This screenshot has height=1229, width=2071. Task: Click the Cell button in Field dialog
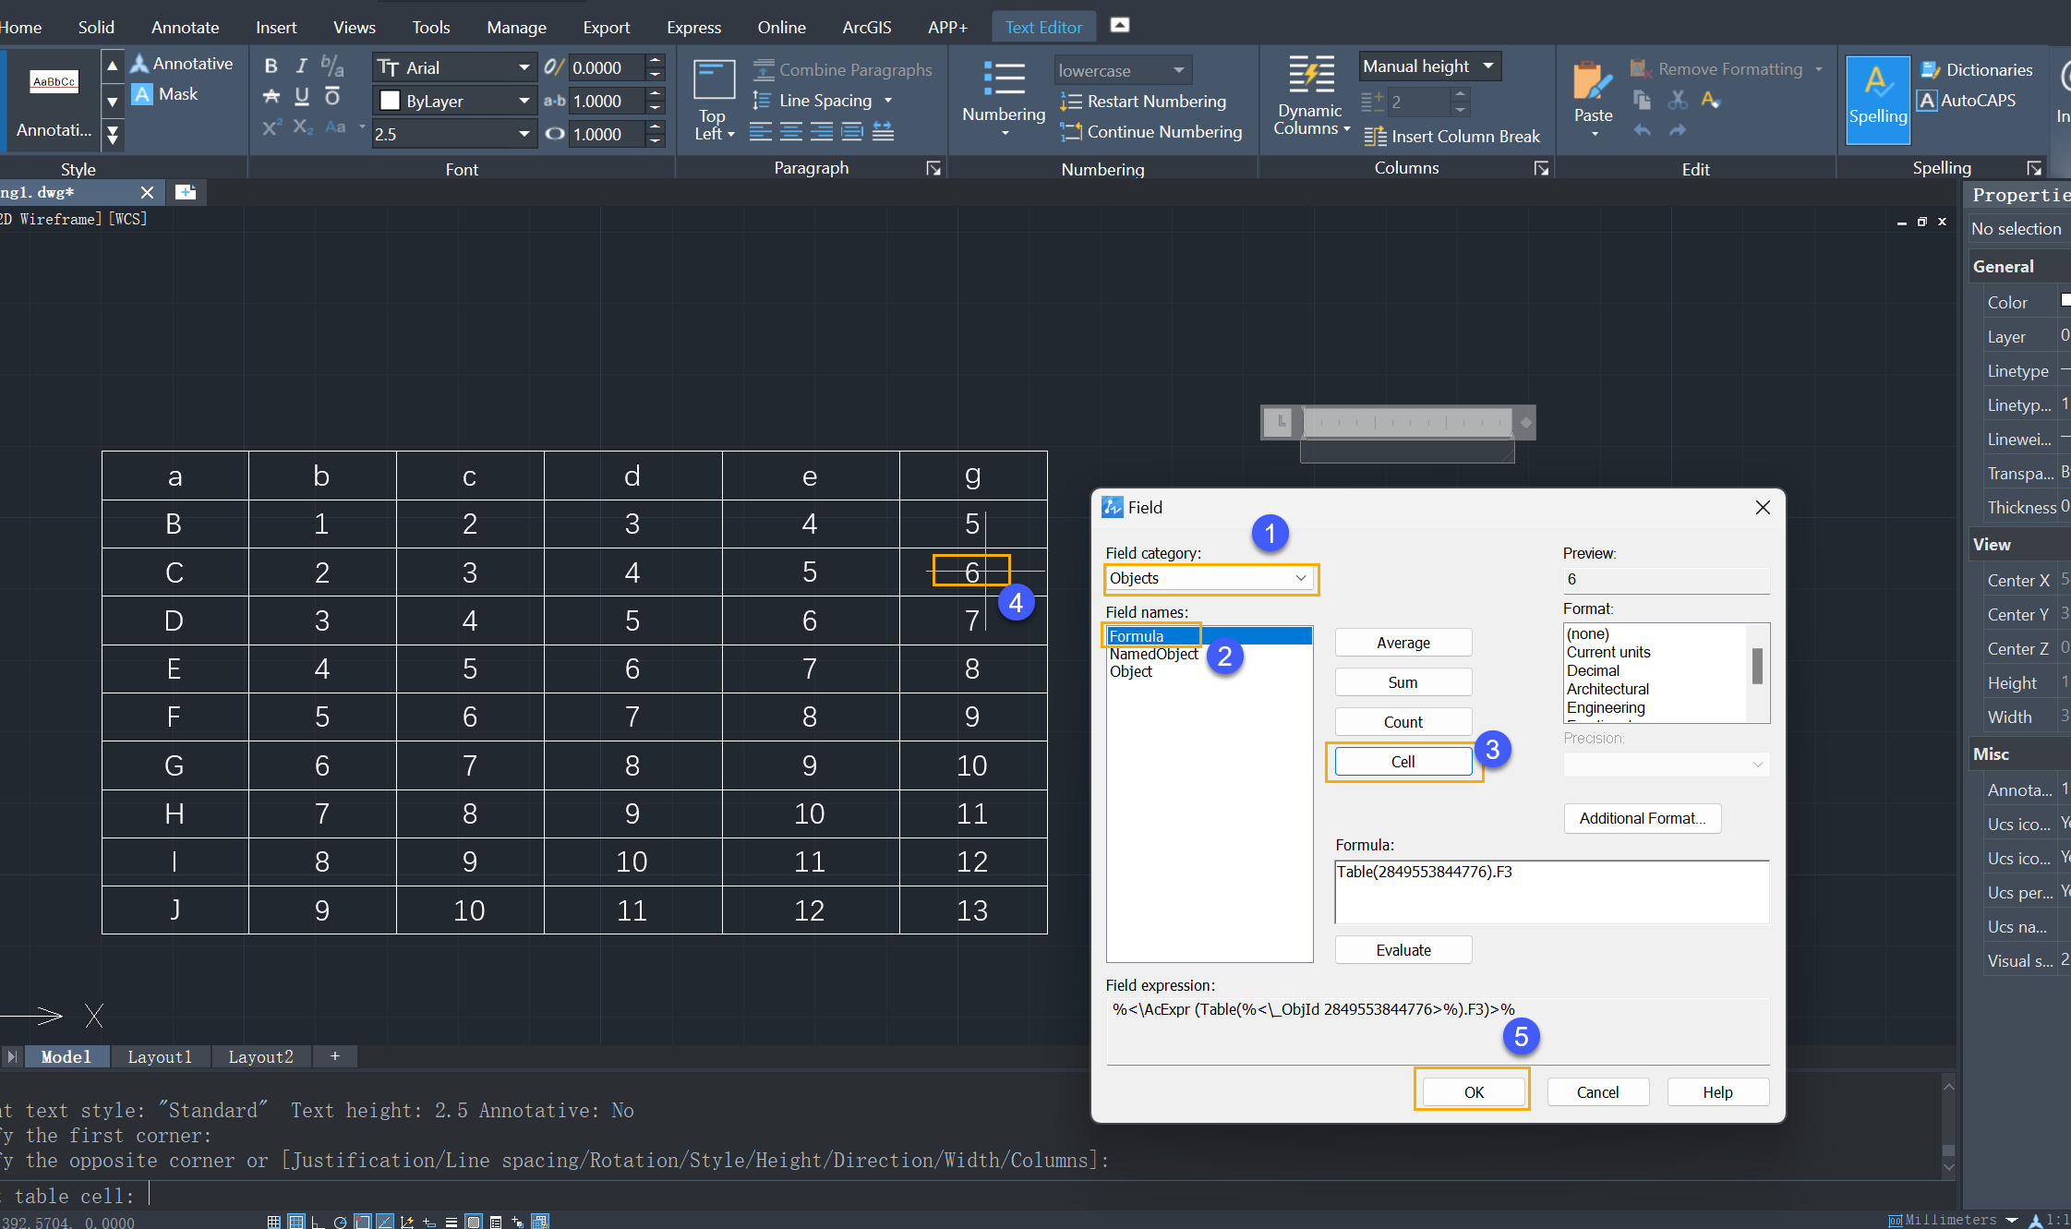1403,762
